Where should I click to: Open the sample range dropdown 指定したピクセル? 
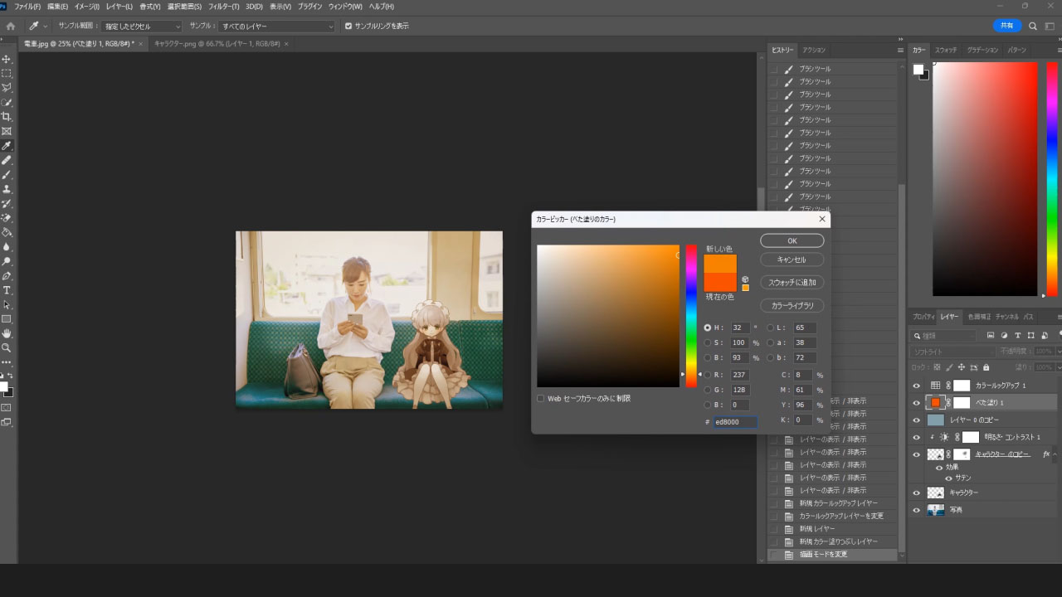coord(141,27)
